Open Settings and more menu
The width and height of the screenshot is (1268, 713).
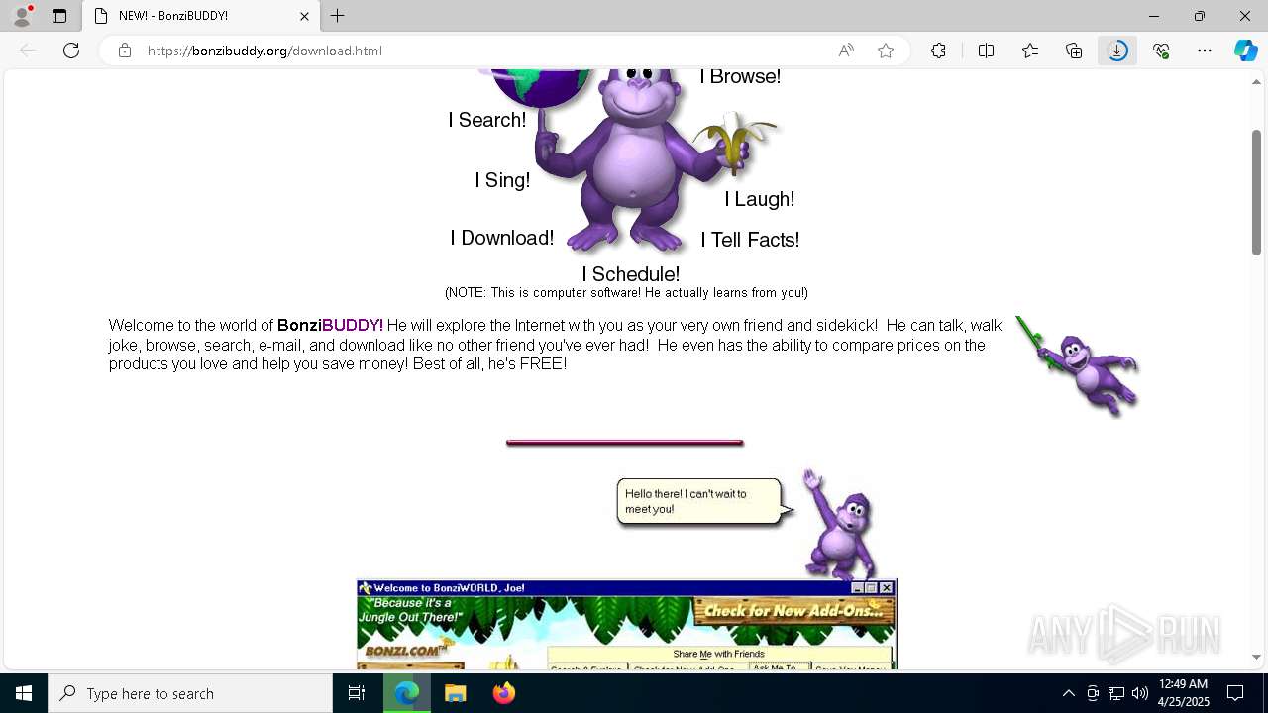[x=1205, y=51]
